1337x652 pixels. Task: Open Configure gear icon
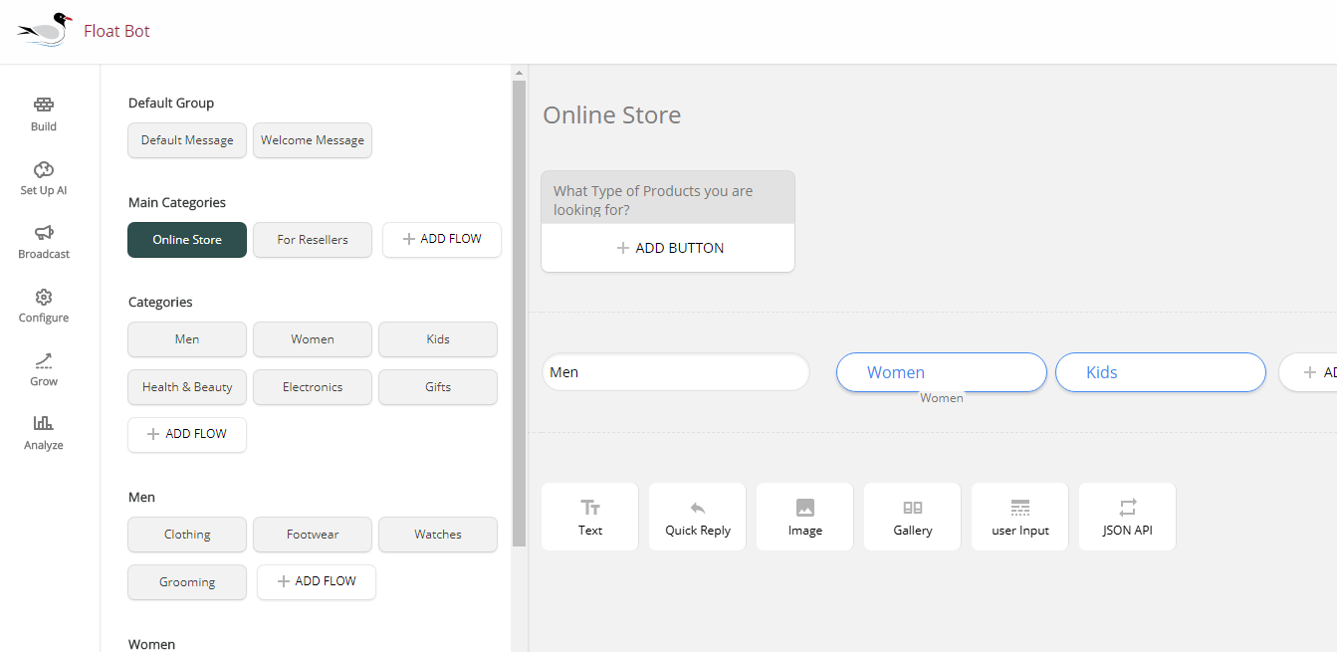(44, 297)
